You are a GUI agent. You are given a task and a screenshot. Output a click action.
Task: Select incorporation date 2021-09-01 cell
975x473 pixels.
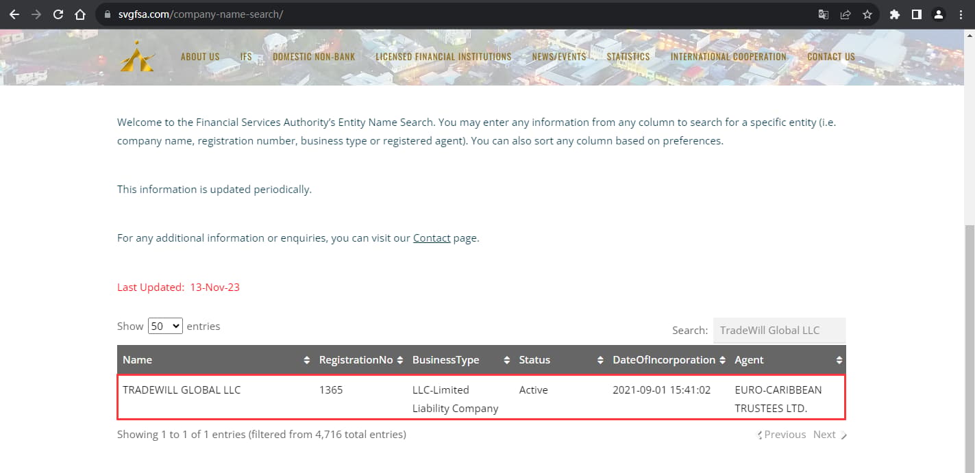click(x=661, y=390)
